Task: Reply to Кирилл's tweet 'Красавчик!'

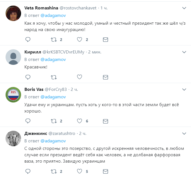Action: (28, 77)
